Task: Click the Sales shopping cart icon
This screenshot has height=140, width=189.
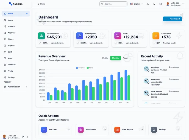Action: point(118,36)
